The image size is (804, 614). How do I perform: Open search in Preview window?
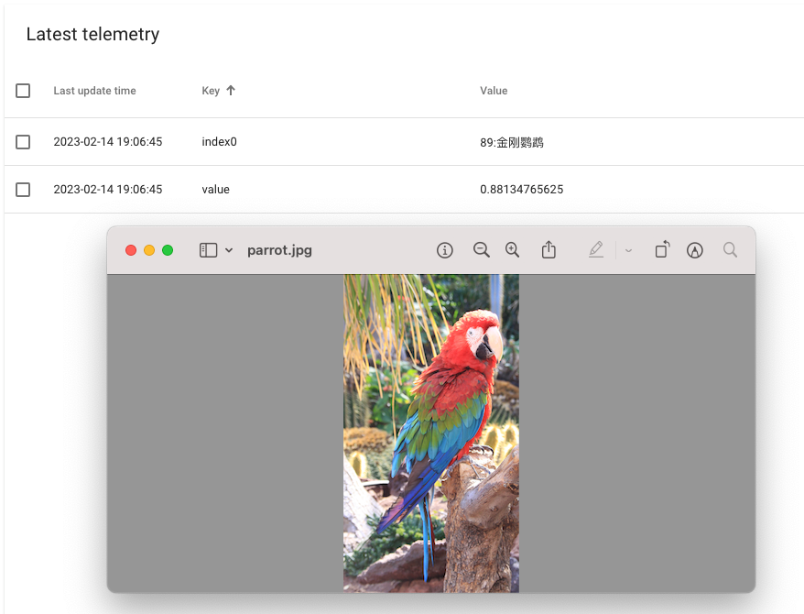point(730,250)
